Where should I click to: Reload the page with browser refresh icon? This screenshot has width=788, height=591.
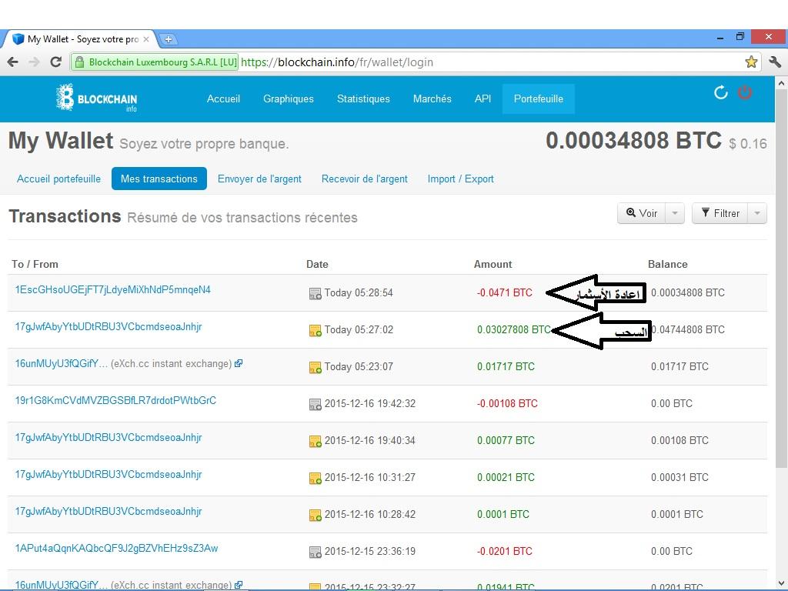55,62
